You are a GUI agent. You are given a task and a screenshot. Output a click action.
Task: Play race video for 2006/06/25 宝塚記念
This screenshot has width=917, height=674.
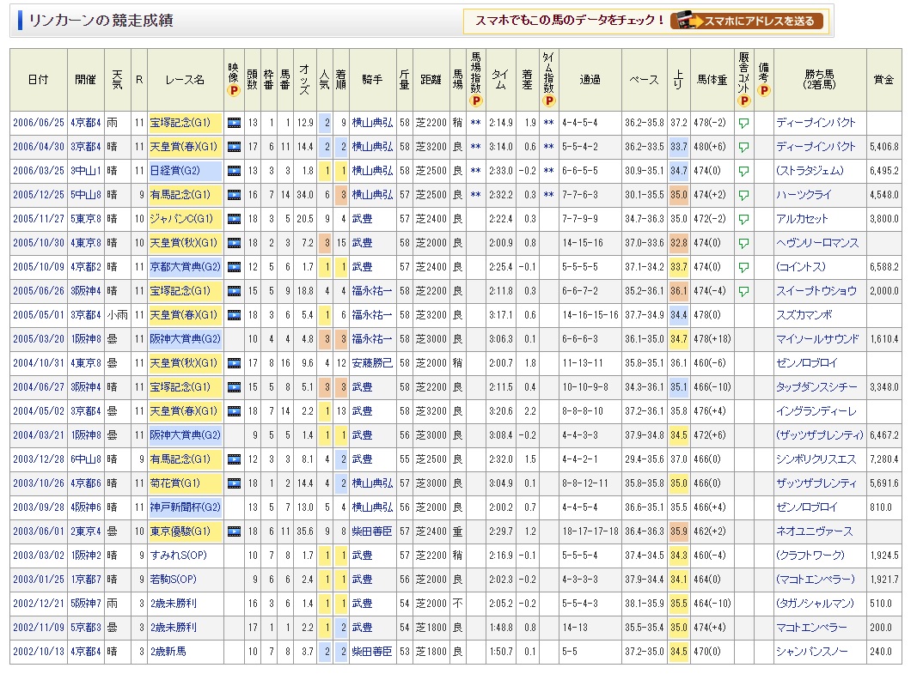click(x=234, y=124)
